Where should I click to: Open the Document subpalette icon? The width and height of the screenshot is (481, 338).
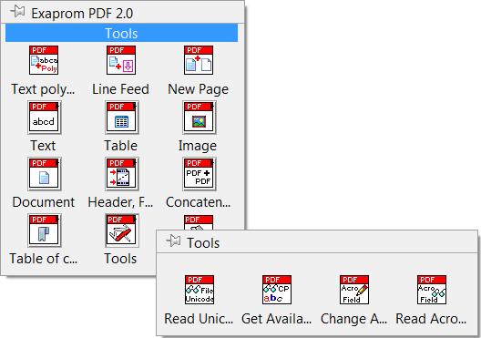44,174
